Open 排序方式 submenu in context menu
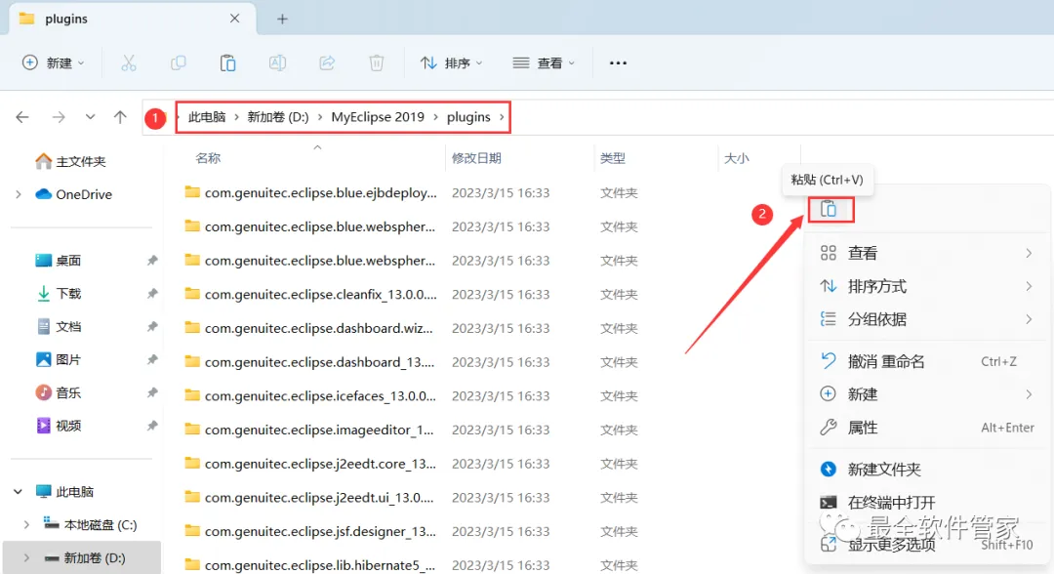 [926, 286]
